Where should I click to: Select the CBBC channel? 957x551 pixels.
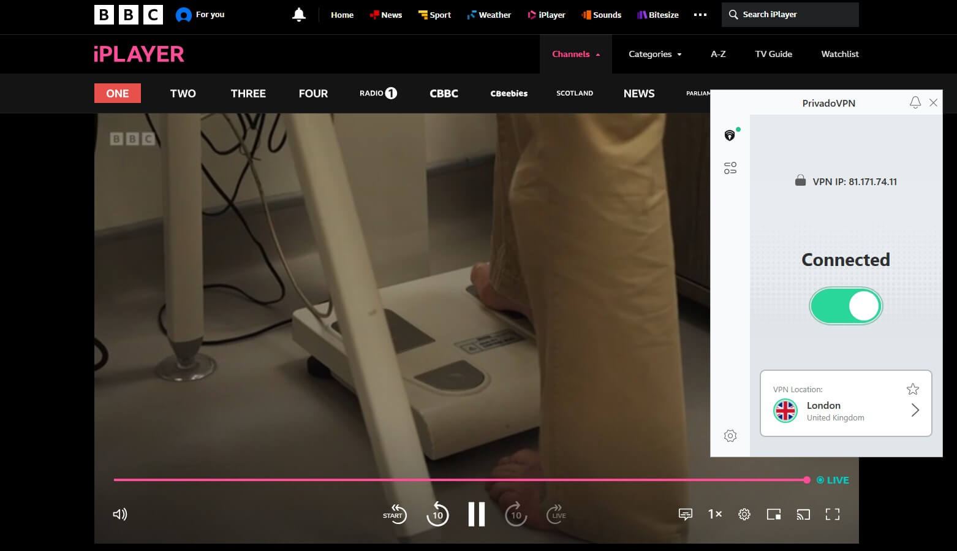pos(444,93)
